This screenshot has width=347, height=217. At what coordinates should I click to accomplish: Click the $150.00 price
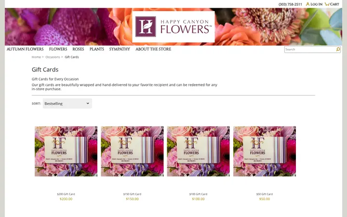(x=132, y=199)
